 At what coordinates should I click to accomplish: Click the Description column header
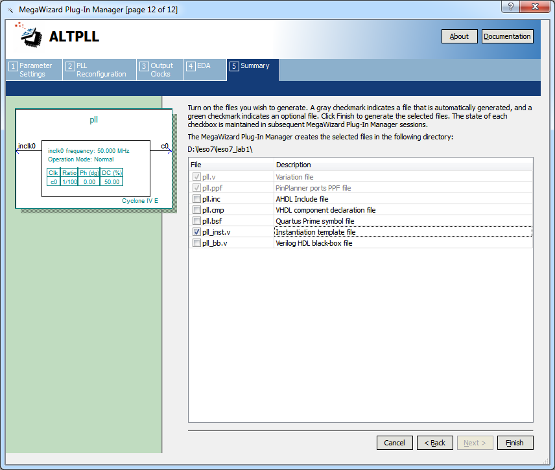[x=403, y=165]
